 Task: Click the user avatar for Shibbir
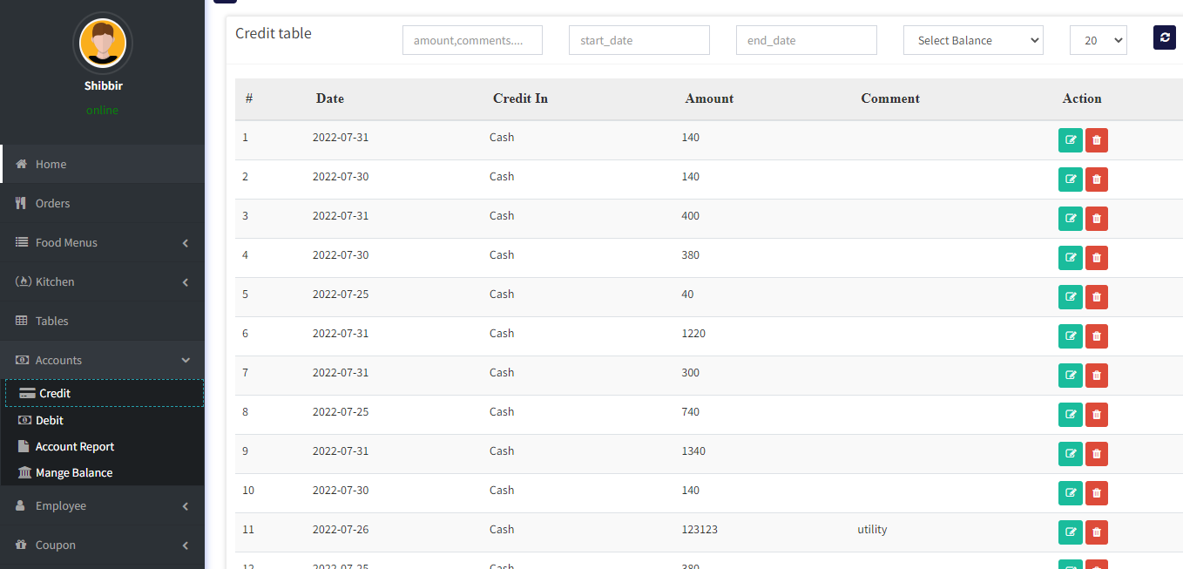[103, 44]
